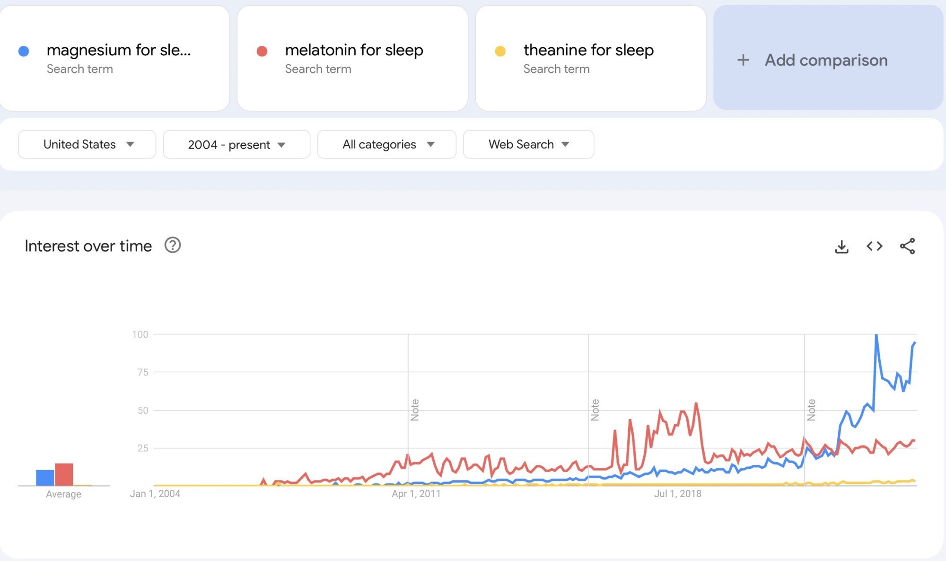Click the red Average bar
Viewport: 946px width, 561px height.
(x=64, y=474)
